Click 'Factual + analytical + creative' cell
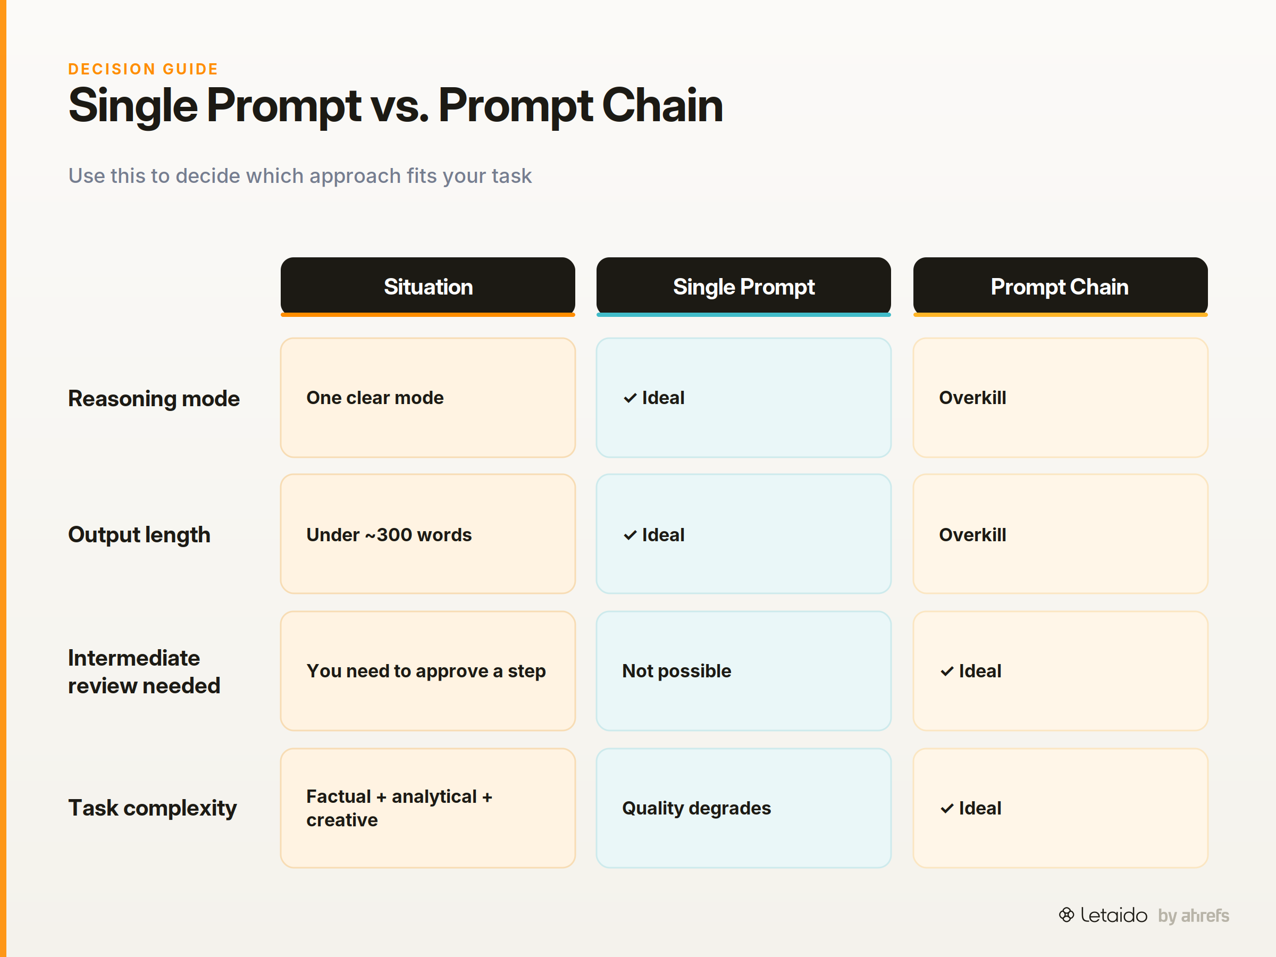Screen dimensions: 1276x957 (428, 808)
